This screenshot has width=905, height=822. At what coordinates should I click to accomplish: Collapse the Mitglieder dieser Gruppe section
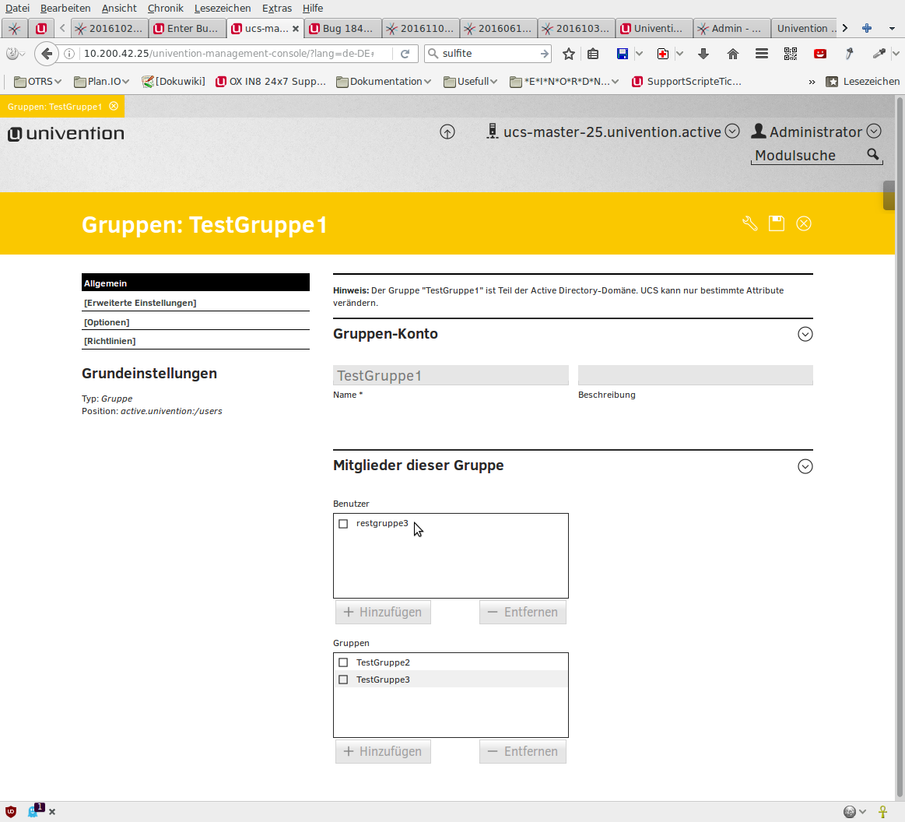[x=805, y=466]
